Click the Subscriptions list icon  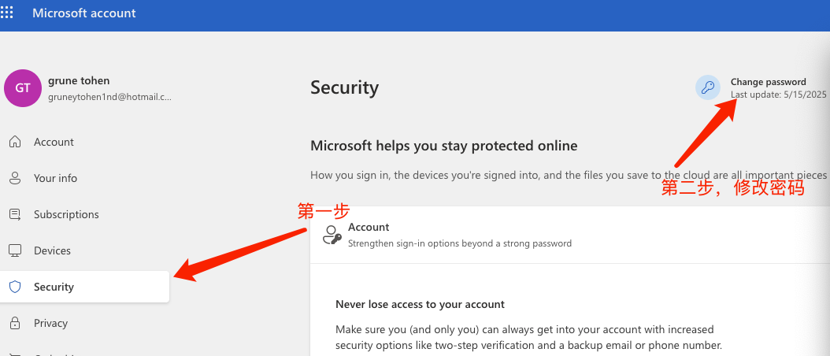(14, 214)
